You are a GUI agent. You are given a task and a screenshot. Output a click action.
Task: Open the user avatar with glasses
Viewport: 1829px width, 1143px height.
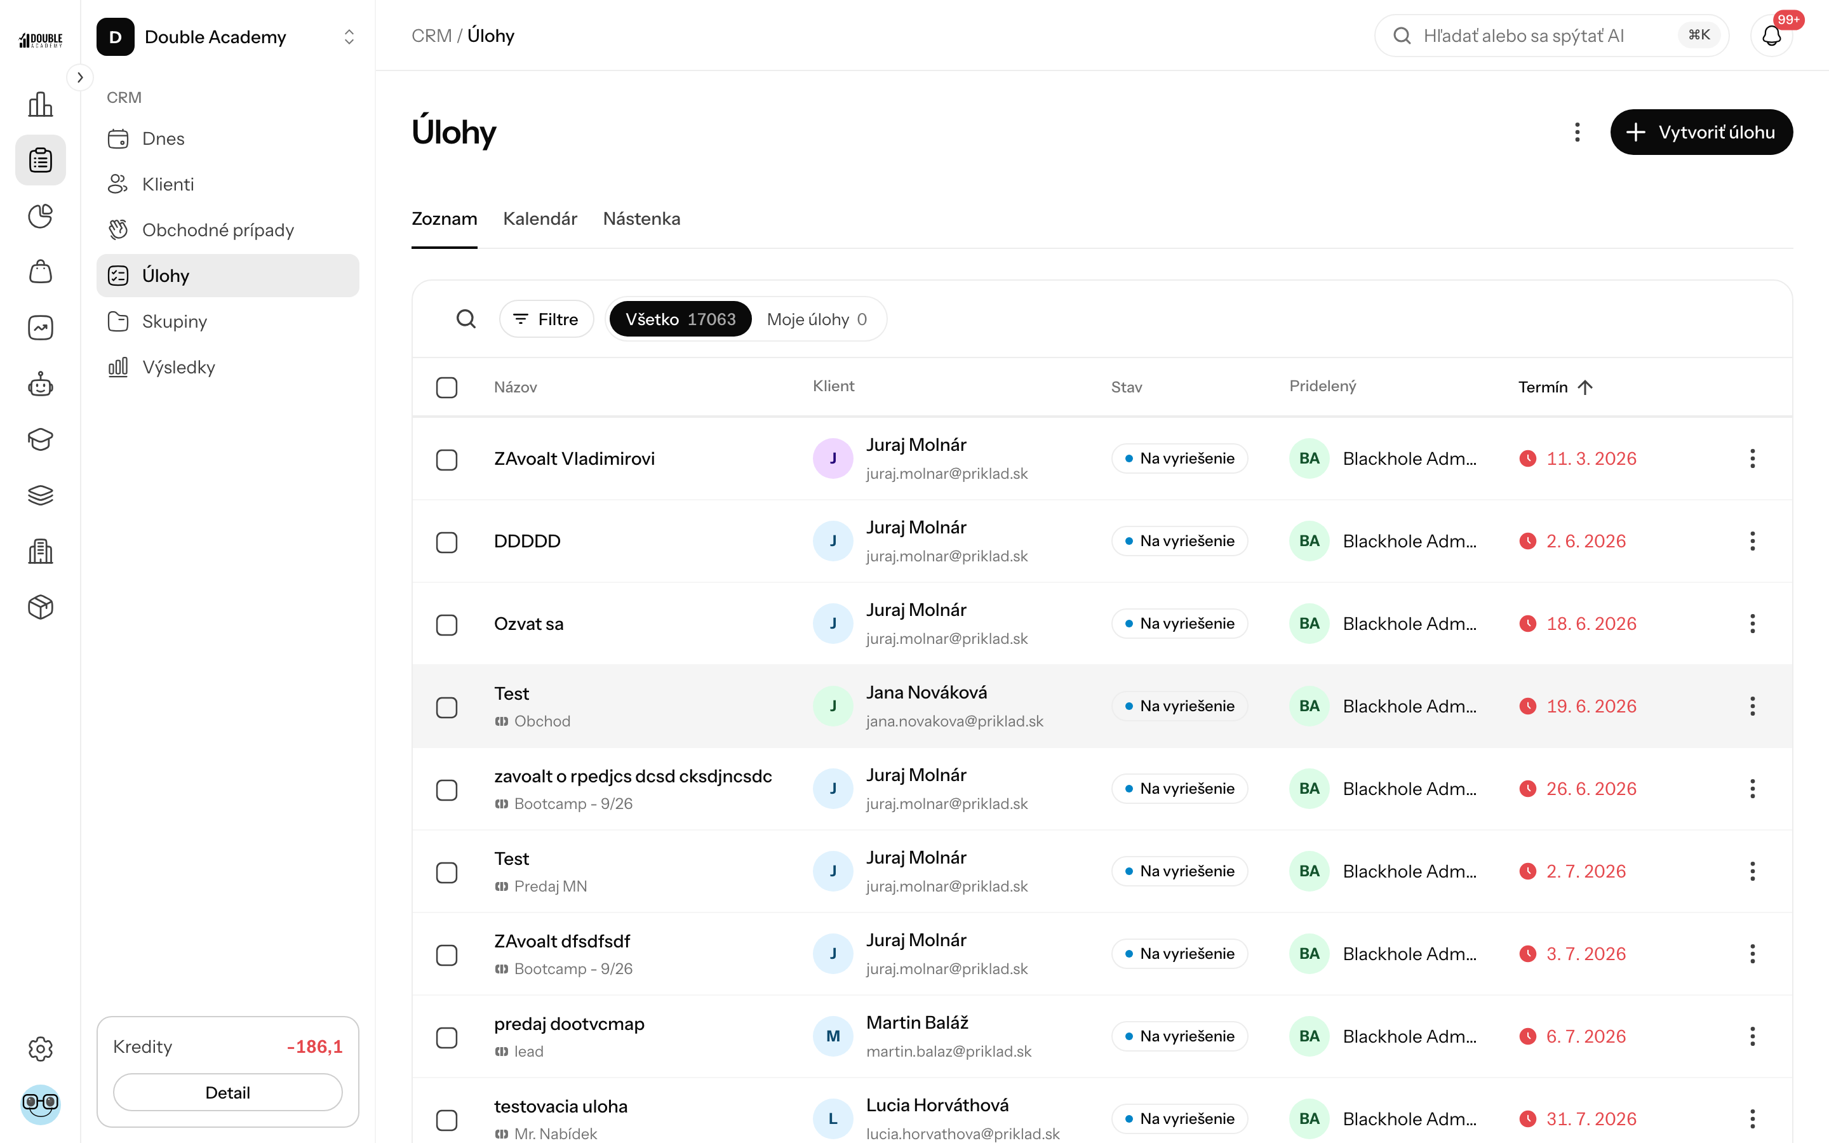[x=40, y=1104]
